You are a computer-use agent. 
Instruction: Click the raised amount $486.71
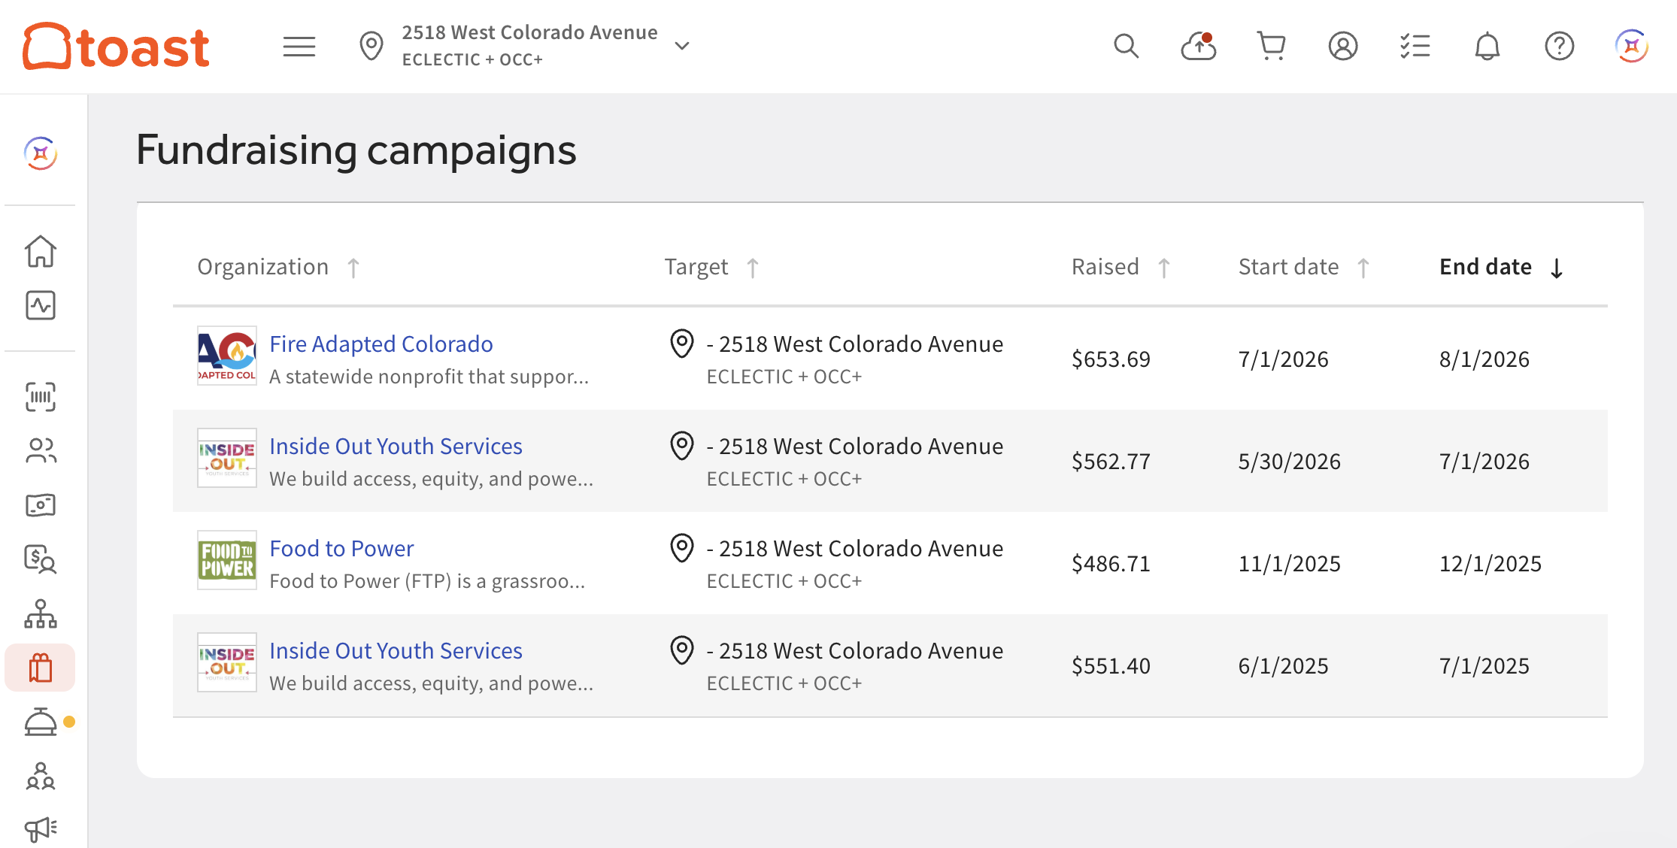click(x=1111, y=563)
